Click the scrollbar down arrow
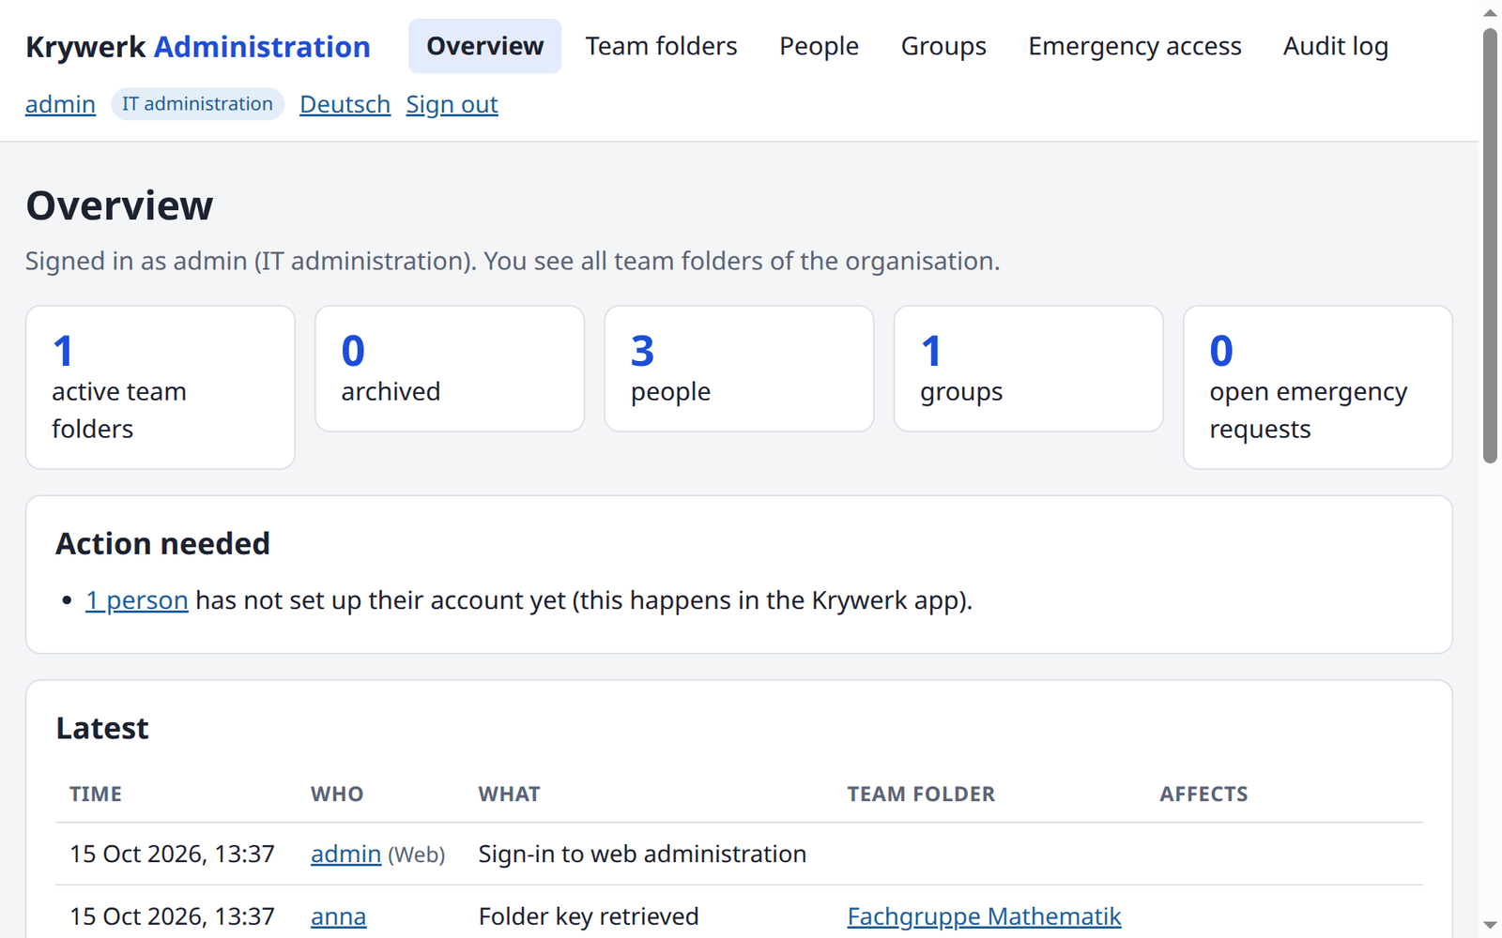This screenshot has height=938, width=1502. click(1490, 925)
